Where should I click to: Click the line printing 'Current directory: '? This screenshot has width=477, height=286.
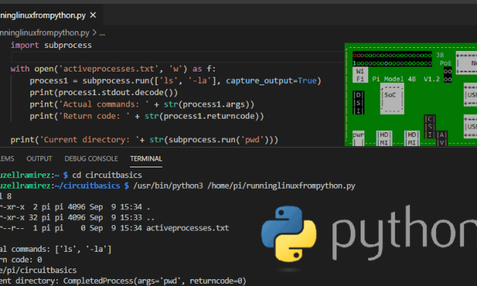tap(145, 140)
